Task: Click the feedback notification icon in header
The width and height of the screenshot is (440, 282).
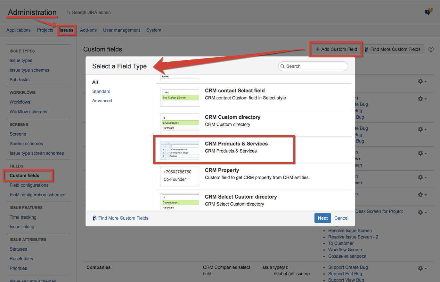Action: [x=428, y=12]
